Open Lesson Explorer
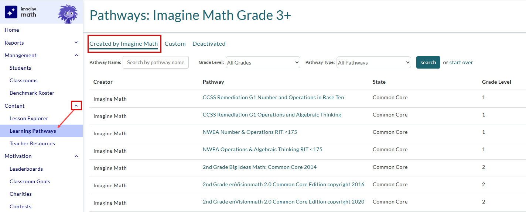The width and height of the screenshot is (526, 212). click(x=29, y=118)
